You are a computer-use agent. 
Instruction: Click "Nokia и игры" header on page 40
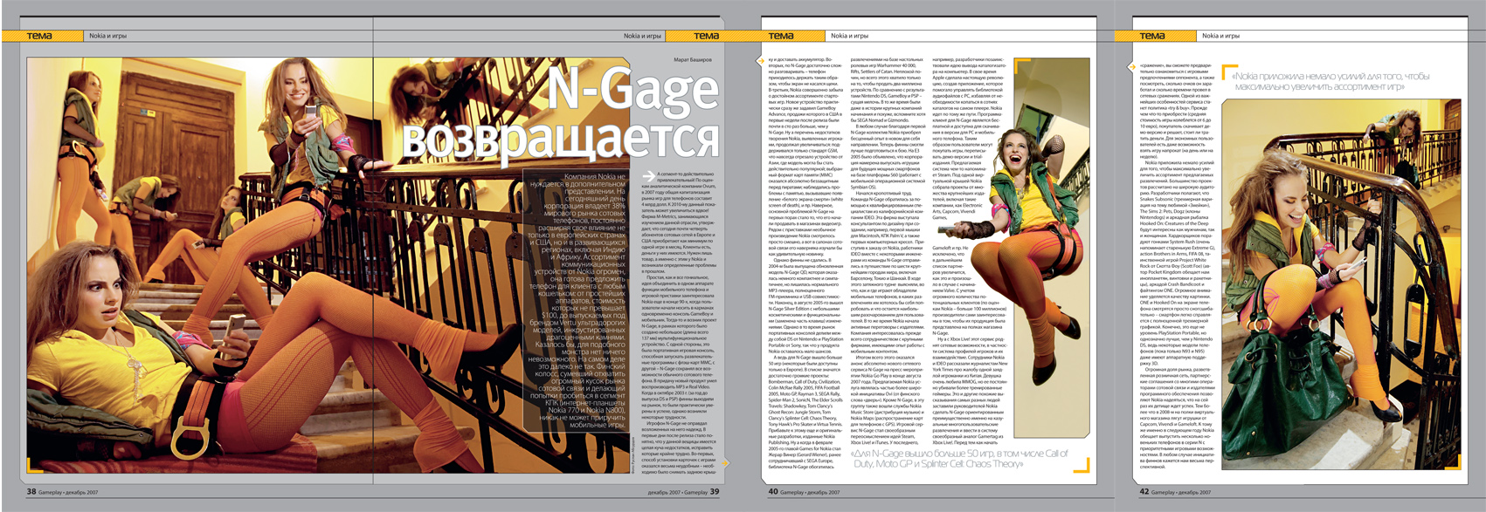pos(849,36)
